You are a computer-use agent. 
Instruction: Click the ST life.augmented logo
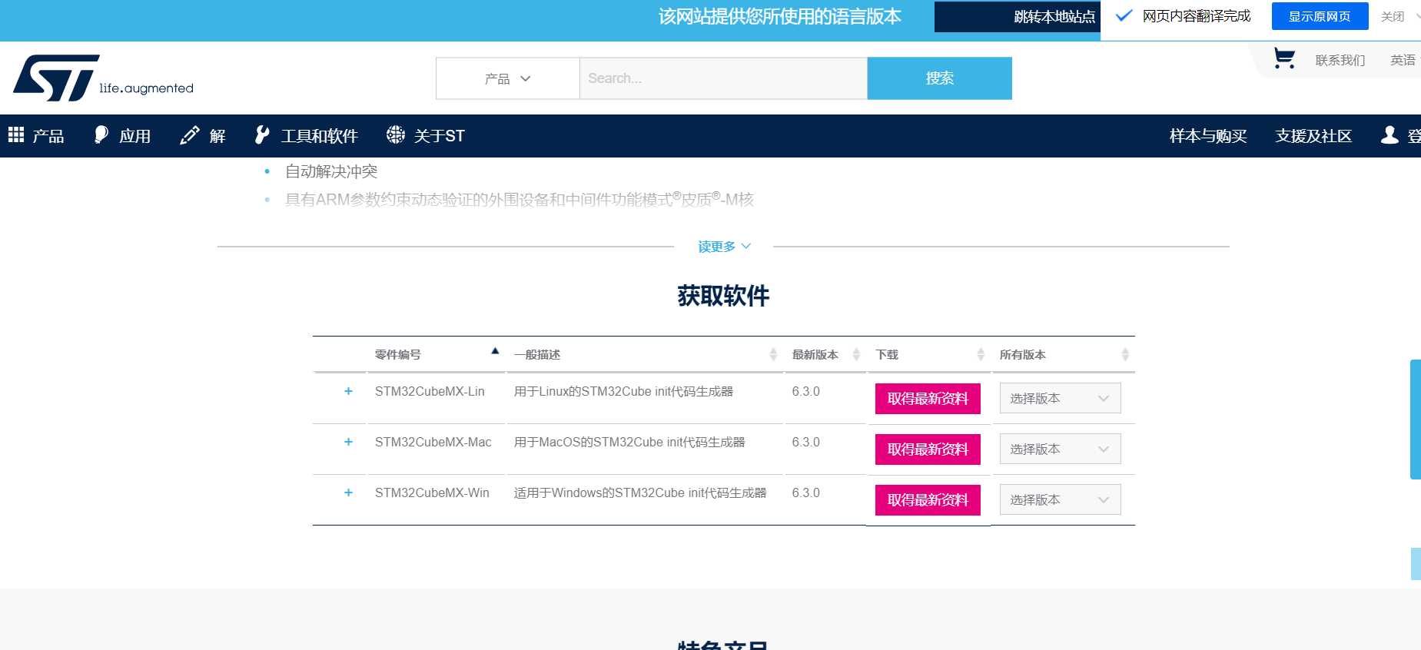point(103,78)
